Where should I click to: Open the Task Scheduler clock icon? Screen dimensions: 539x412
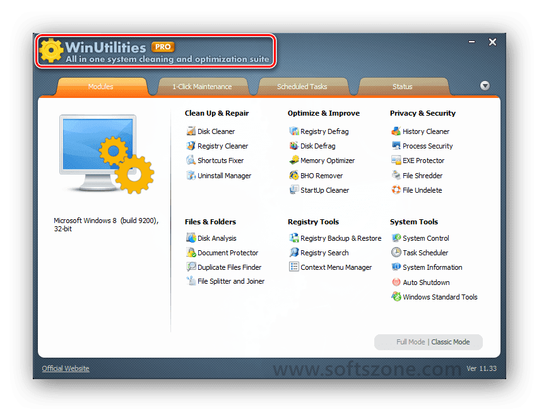click(396, 252)
